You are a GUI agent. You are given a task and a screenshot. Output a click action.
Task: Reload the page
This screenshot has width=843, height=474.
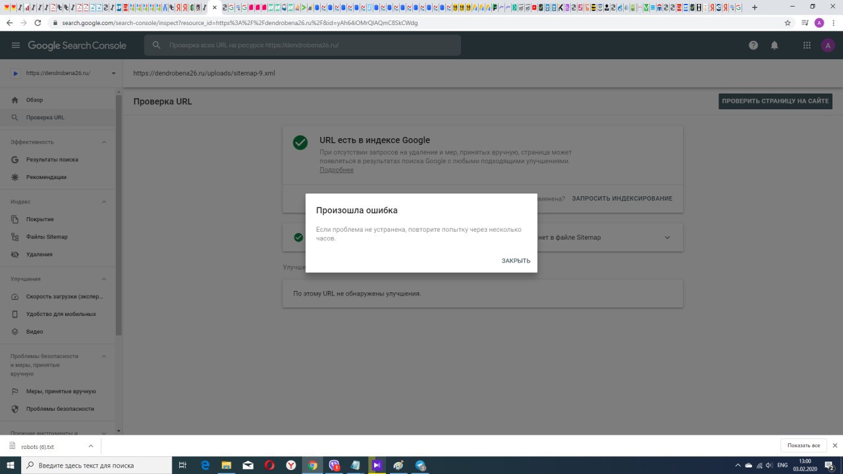point(38,22)
